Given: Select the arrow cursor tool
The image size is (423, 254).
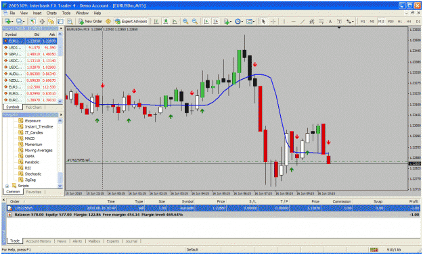Looking at the screenshot, I should tap(263, 21).
